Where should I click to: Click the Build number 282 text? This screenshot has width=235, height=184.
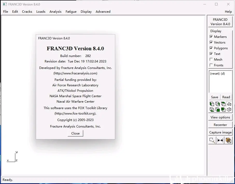(x=75, y=56)
